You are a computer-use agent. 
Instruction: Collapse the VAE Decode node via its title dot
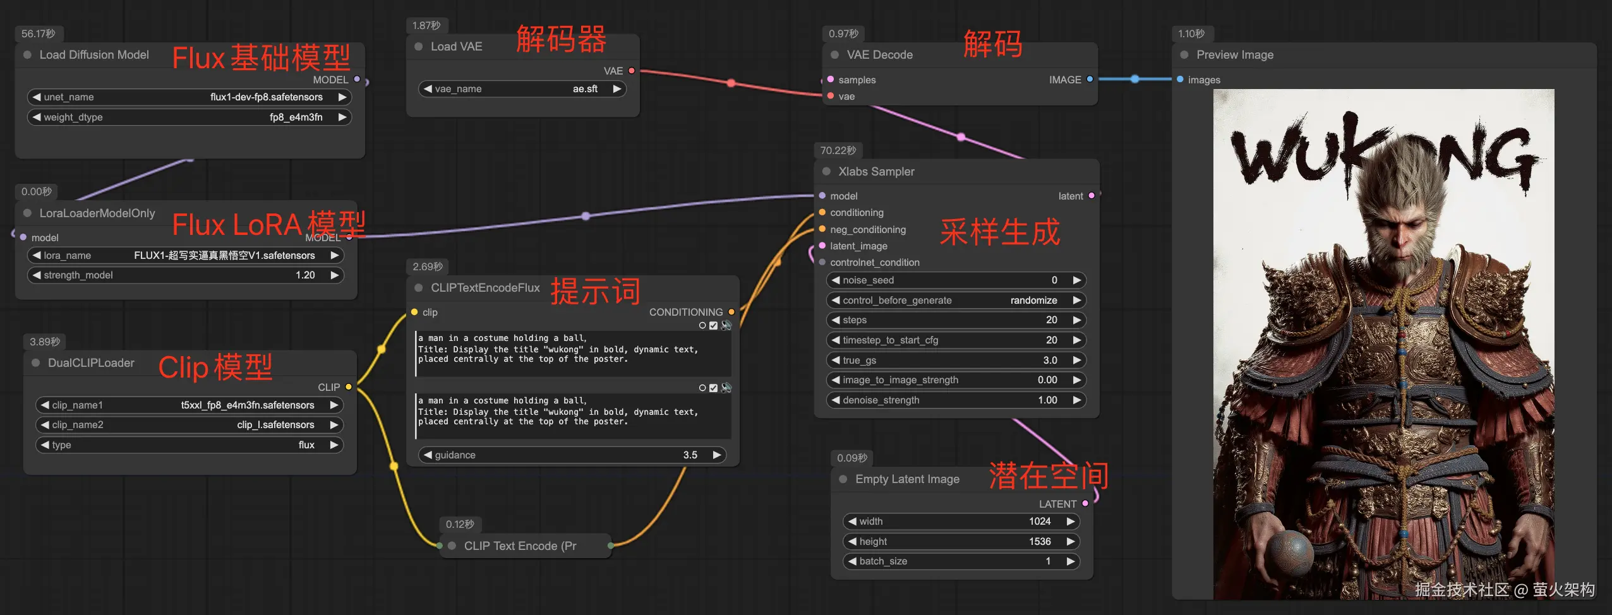coord(834,55)
